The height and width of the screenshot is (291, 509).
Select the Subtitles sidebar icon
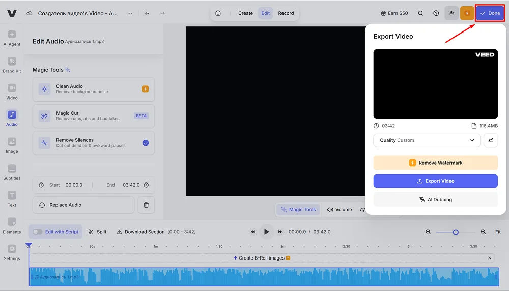[12, 172]
